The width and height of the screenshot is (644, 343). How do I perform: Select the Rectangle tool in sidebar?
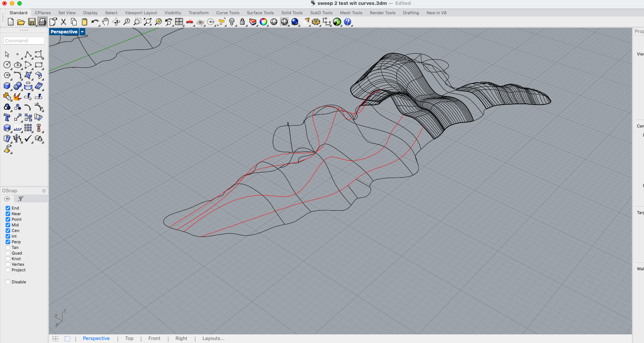click(39, 65)
